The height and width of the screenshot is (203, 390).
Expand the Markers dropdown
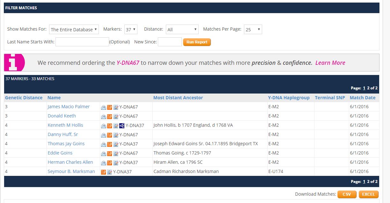(x=131, y=29)
